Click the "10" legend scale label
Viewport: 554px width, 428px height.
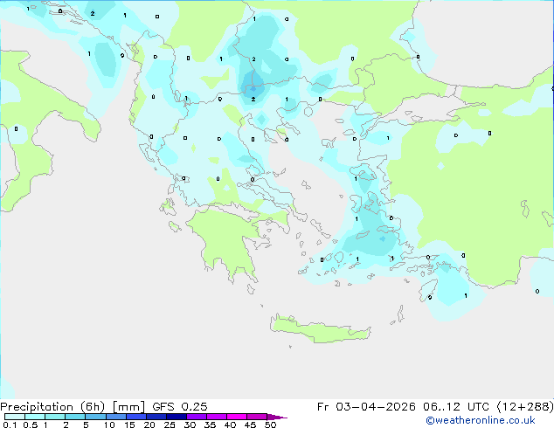point(109,425)
